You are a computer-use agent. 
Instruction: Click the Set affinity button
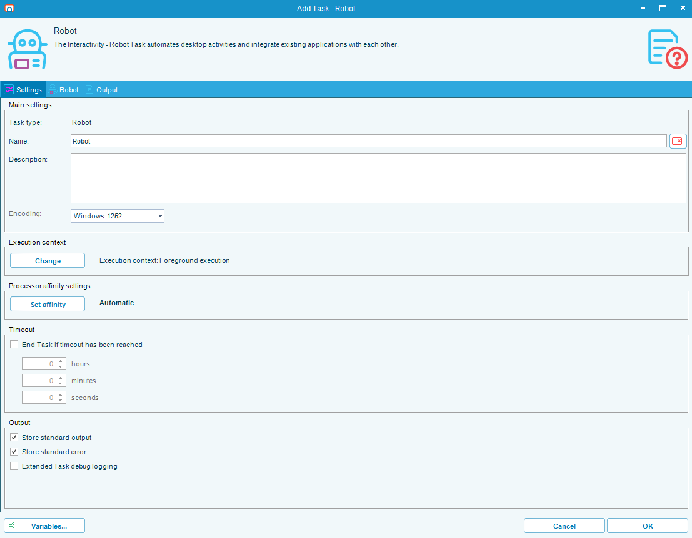48,304
